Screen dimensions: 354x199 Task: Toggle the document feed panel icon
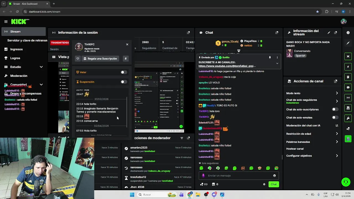(348, 77)
